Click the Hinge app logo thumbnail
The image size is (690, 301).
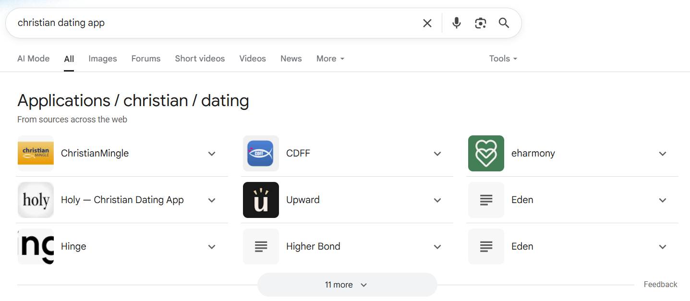point(36,247)
